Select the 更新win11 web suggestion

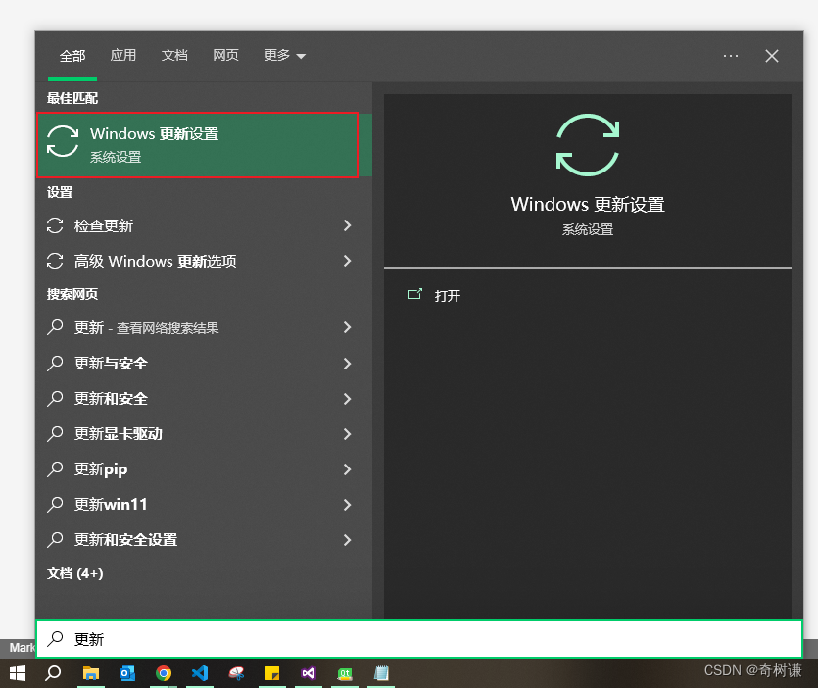point(204,505)
